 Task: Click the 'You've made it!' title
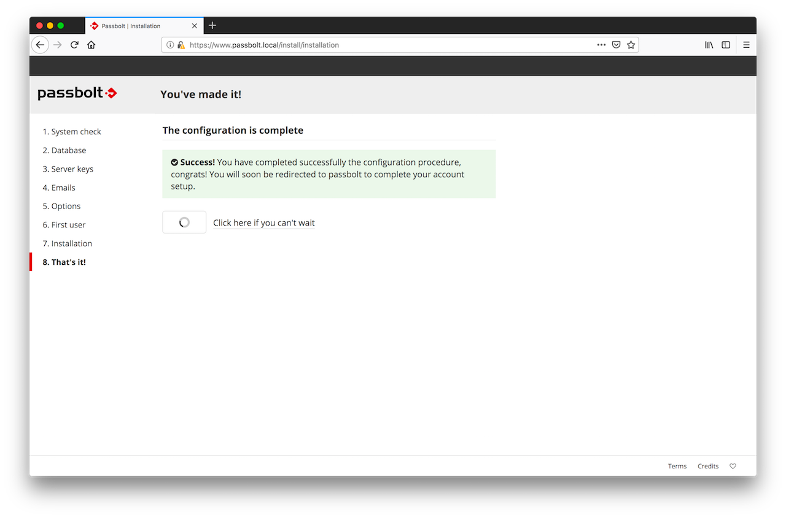coord(201,94)
